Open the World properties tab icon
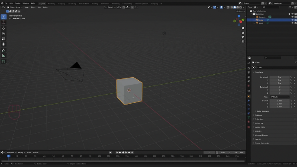Image resolution: width=297 pixels, height=167 pixels. pyautogui.click(x=249, y=85)
